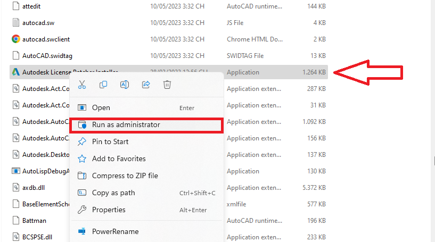
Task: Click the wrench icon beside Properties
Action: click(x=82, y=210)
